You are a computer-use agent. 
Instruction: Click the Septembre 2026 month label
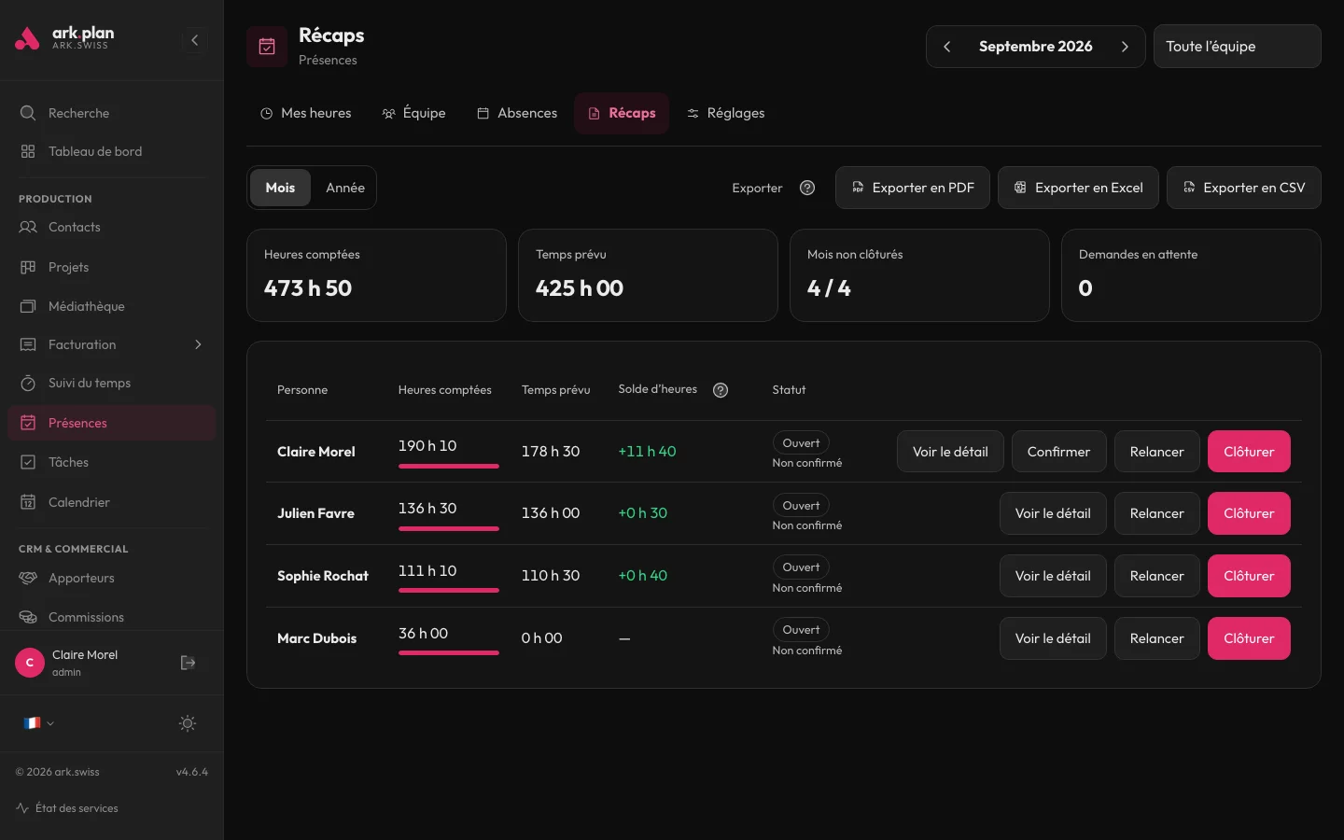pyautogui.click(x=1035, y=47)
